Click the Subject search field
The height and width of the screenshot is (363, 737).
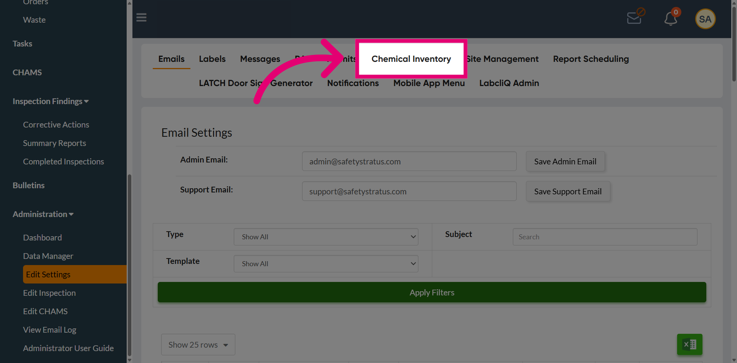click(605, 237)
